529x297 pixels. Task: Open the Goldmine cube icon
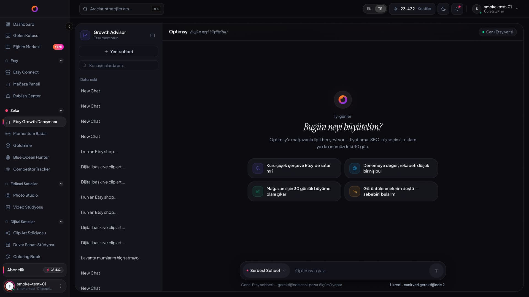coord(8,145)
